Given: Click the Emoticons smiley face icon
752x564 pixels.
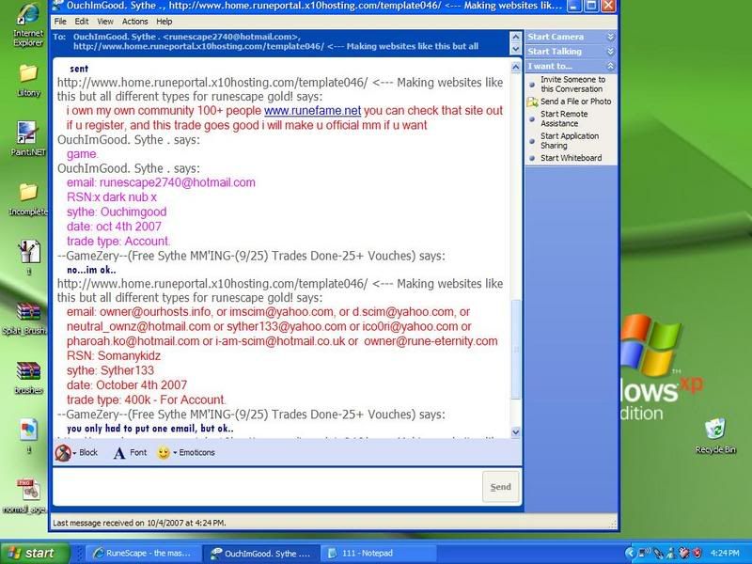Looking at the screenshot, I should [x=164, y=453].
